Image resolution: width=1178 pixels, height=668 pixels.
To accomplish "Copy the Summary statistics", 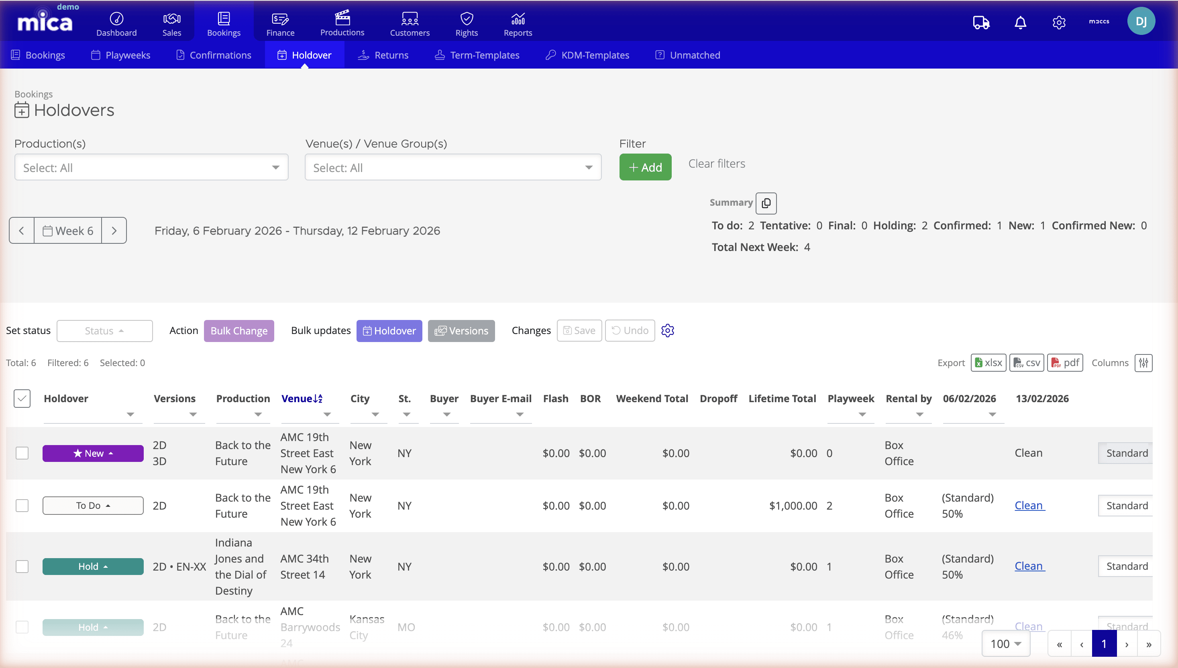I will [x=766, y=203].
